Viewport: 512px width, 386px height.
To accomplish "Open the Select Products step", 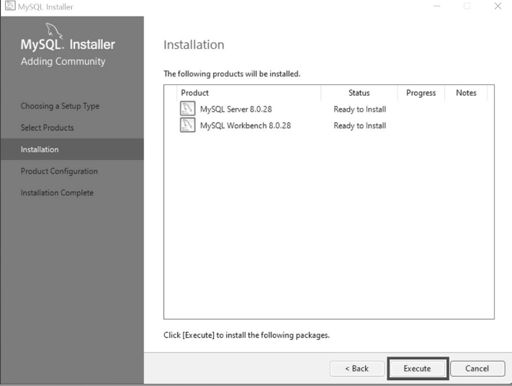I will (48, 127).
